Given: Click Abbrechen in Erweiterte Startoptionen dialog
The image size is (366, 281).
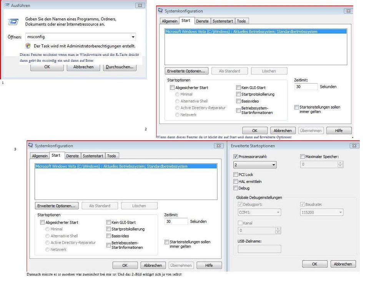Looking at the screenshot, I should (x=343, y=264).
